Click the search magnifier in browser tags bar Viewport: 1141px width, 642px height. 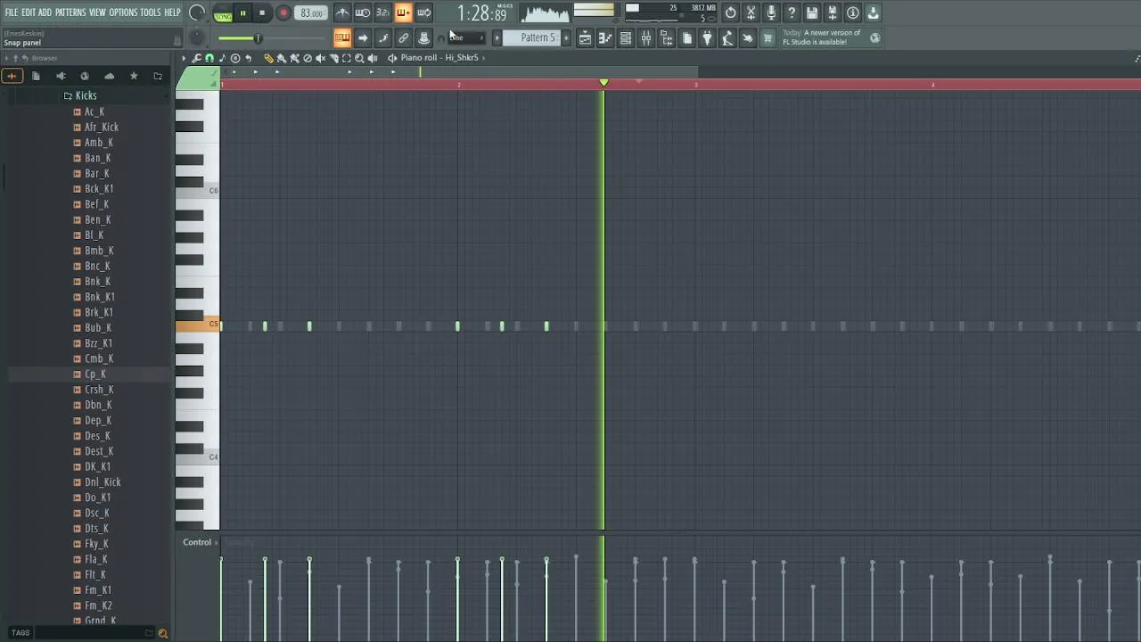(x=162, y=633)
